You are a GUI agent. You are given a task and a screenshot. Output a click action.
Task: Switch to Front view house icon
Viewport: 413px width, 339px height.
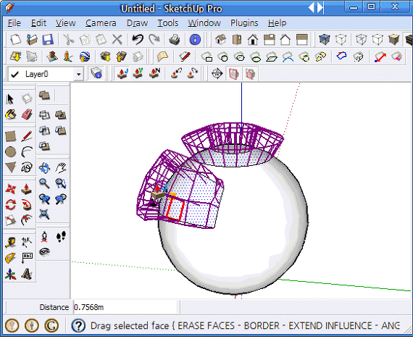pos(253,40)
